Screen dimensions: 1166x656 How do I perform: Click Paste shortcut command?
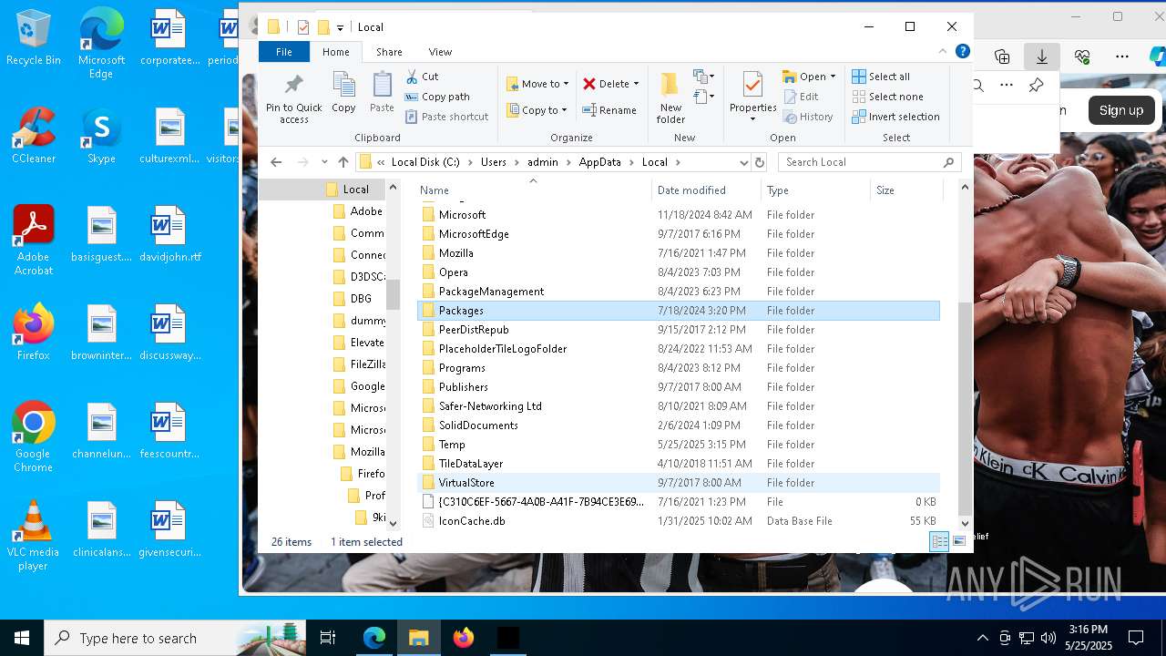coord(446,117)
